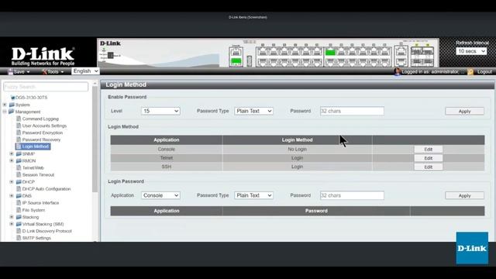Image resolution: width=496 pixels, height=279 pixels.
Task: Click the User Accounts Settings page icon
Action: tap(19, 126)
